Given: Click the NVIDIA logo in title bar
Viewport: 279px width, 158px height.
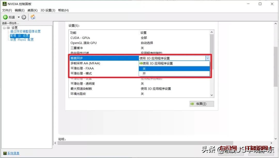Looking at the screenshot, I should click(x=4, y=4).
